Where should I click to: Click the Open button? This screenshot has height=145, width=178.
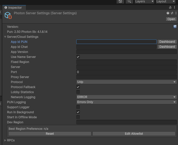[171, 19]
